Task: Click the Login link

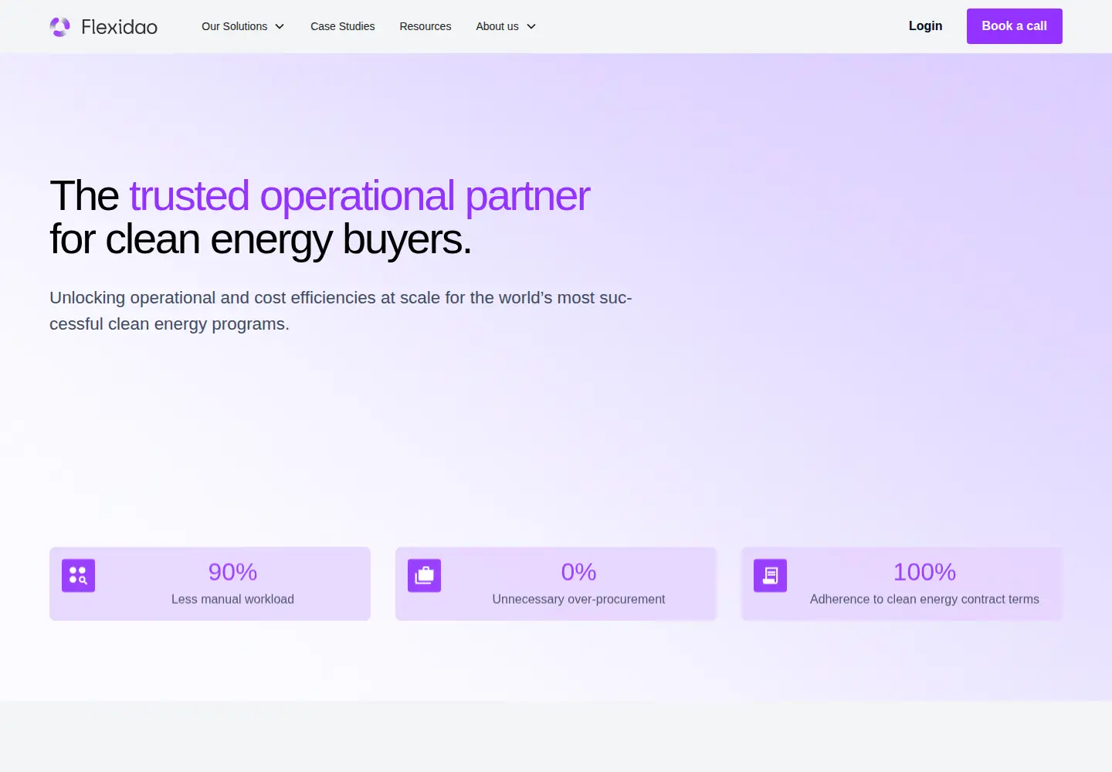Action: pos(925,26)
